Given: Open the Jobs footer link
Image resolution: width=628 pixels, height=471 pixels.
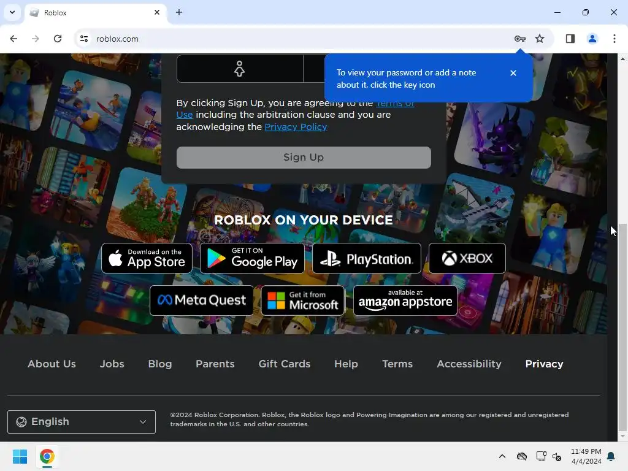Looking at the screenshot, I should coord(112,364).
